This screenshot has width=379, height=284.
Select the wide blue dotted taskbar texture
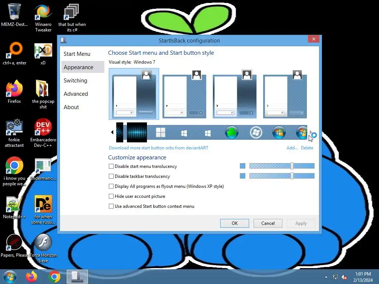click(137, 132)
